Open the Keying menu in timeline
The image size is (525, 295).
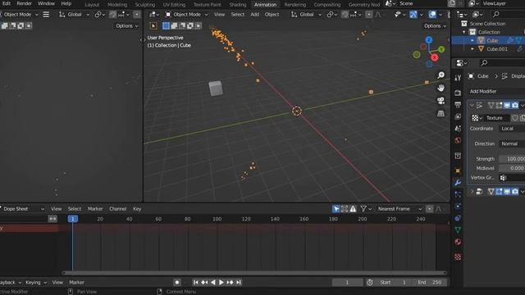[x=35, y=283]
